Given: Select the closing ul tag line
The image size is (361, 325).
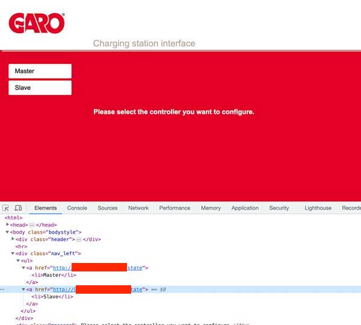Looking at the screenshot, I should (28, 311).
